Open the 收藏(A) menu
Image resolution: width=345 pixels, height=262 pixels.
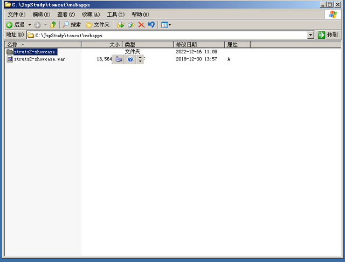coord(91,15)
